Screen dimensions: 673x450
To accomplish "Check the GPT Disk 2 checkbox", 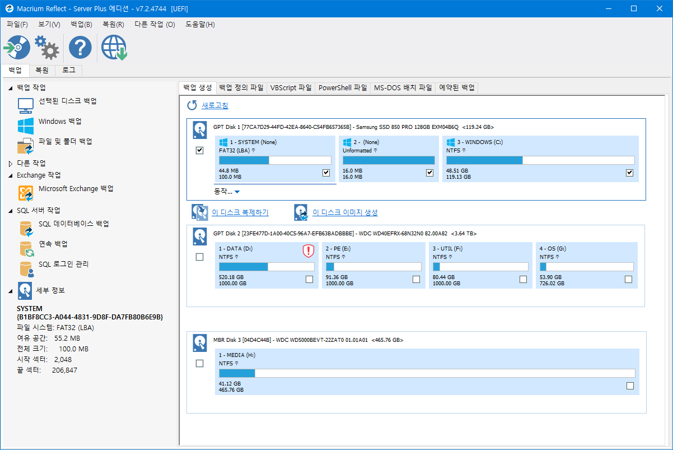I will (x=199, y=257).
